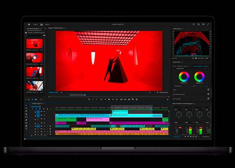Enter full screen with maximize video icon

coord(208,24)
